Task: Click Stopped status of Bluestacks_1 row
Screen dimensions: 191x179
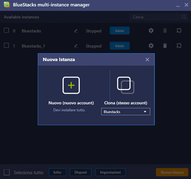Action: coord(94,46)
